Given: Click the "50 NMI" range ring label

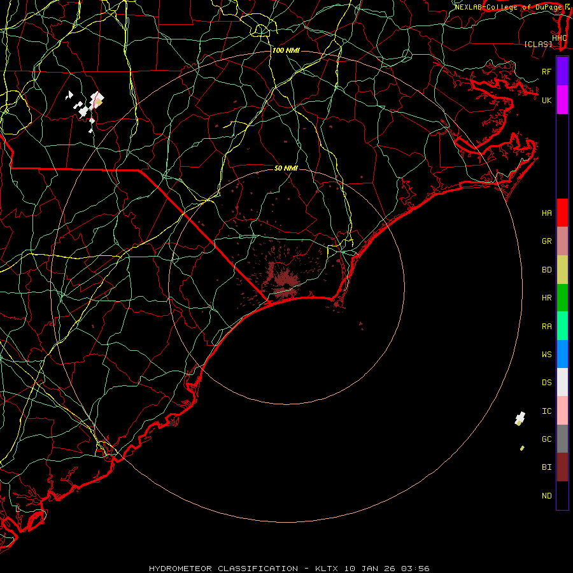Looking at the screenshot, I should point(286,168).
